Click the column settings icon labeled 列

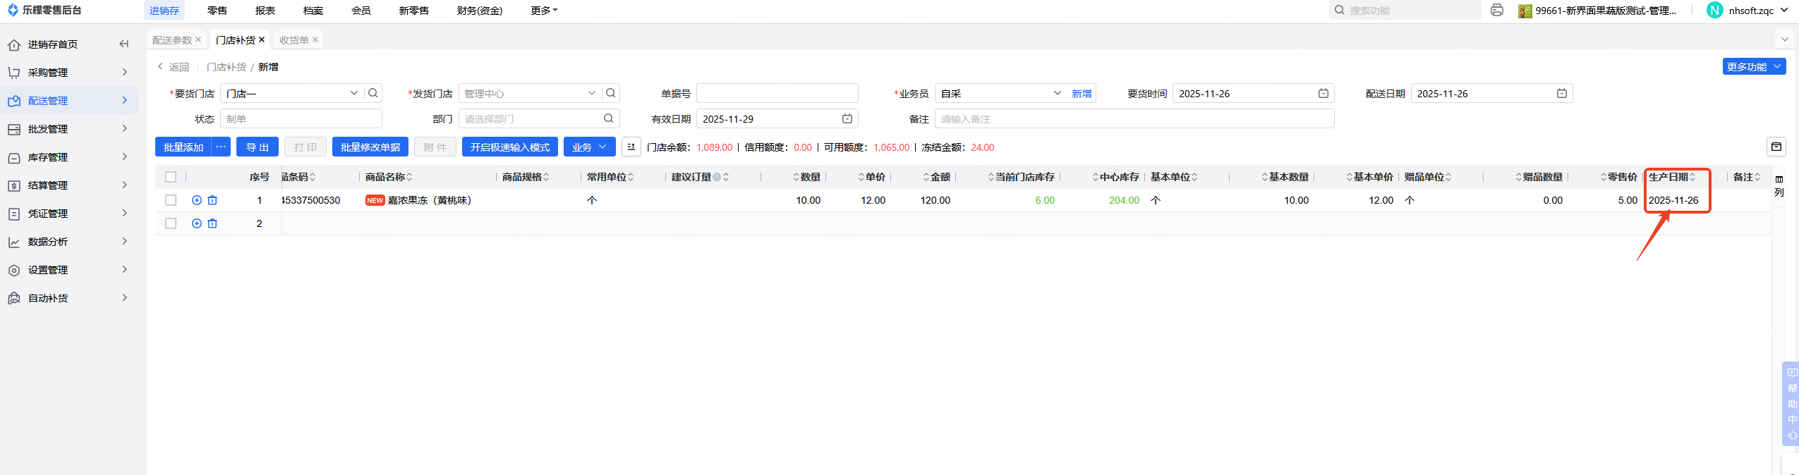tap(1779, 186)
